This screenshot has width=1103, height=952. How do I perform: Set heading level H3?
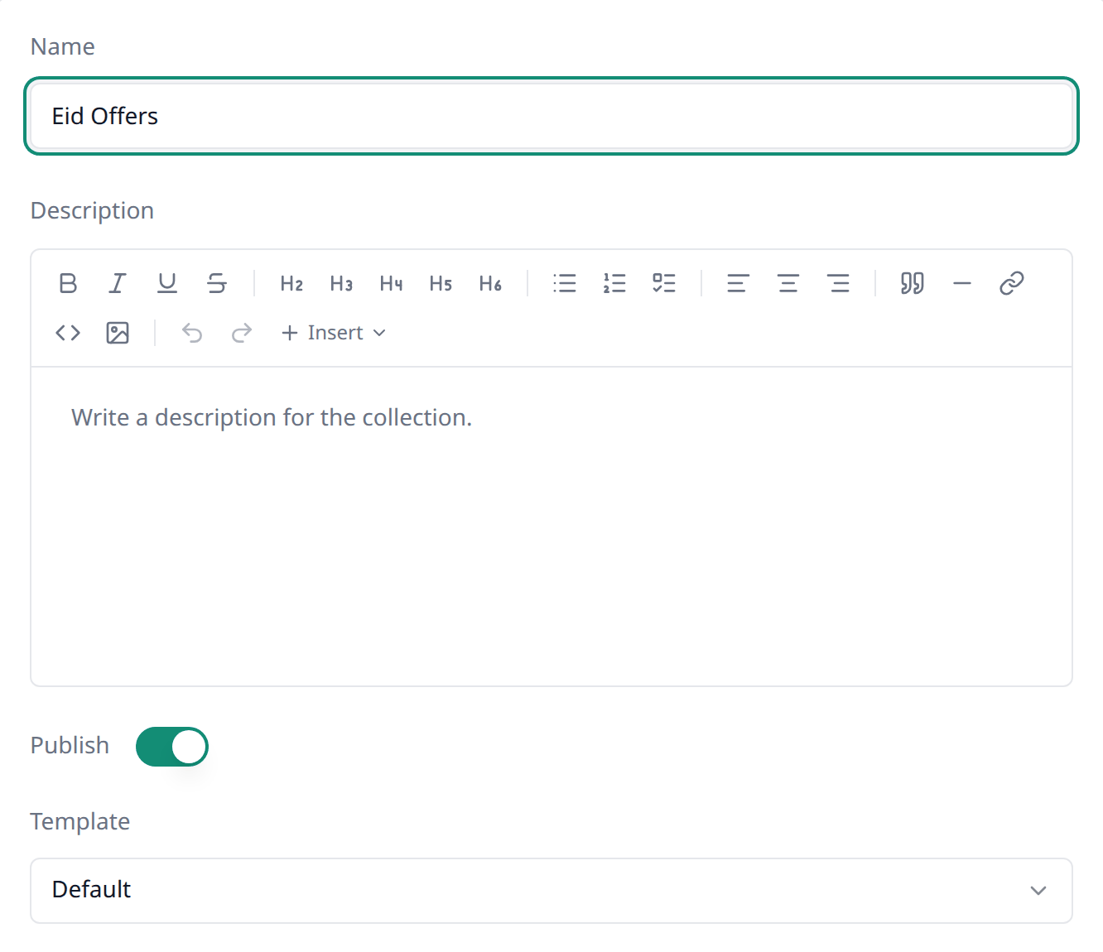(x=341, y=283)
